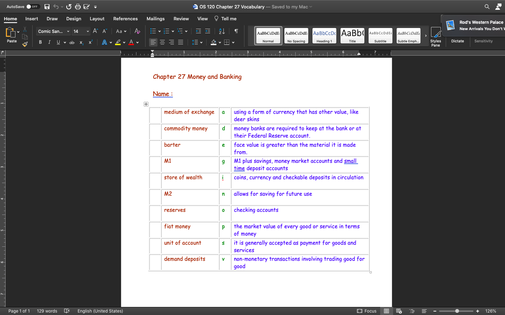Print the document using the printer icon
The image size is (505, 315).
point(78,7)
